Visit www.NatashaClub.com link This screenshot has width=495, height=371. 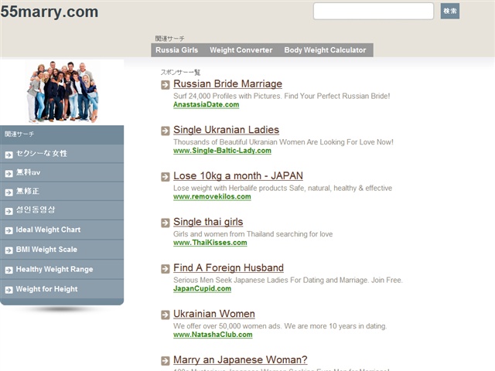coord(213,335)
